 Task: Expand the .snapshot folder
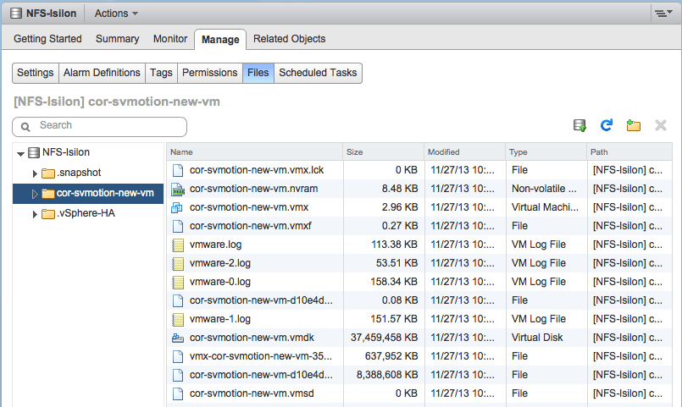coord(35,173)
